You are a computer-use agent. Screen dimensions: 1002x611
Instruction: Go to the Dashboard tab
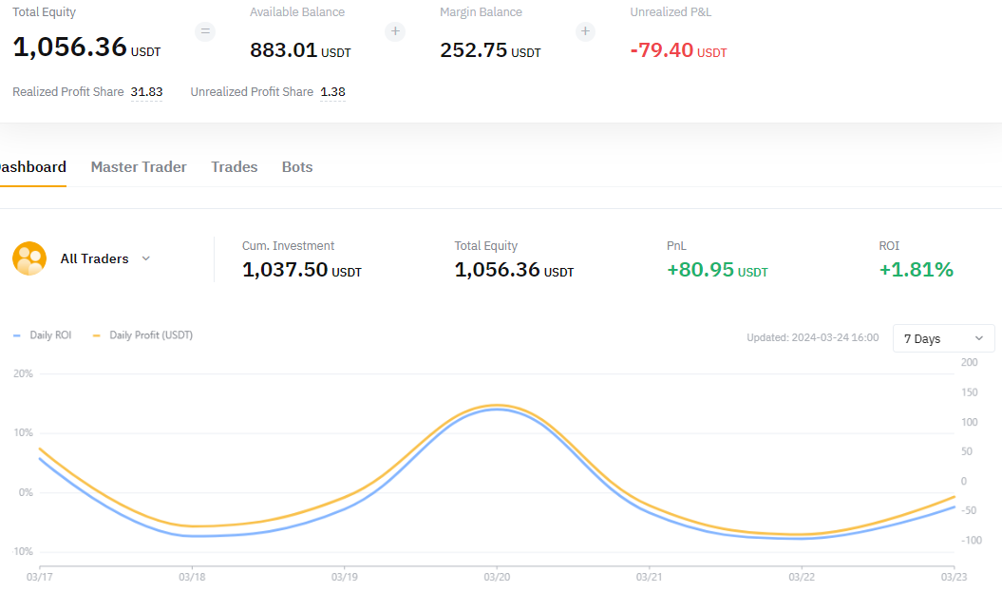pos(32,167)
